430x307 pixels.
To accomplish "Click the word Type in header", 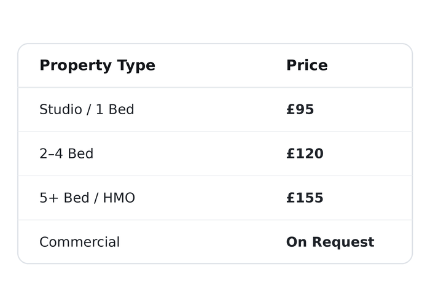I will tap(136, 66).
